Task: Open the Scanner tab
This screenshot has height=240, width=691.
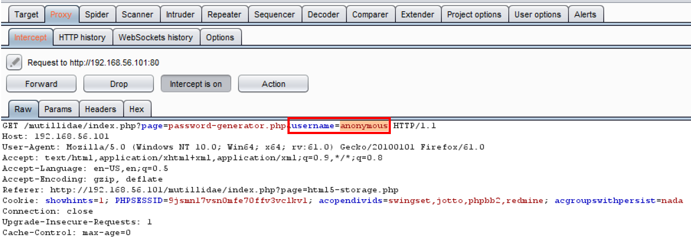Action: coord(138,14)
